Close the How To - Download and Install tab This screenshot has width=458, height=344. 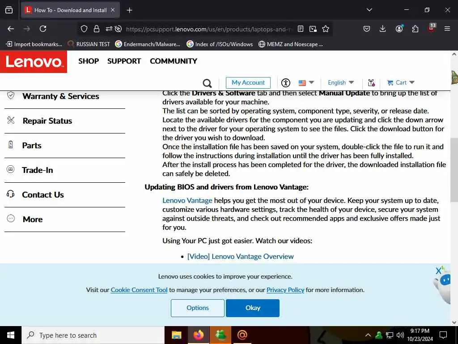coord(113,10)
